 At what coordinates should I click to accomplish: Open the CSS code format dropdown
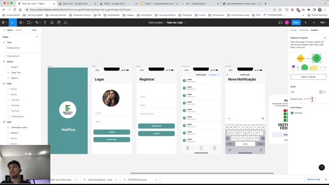293,92
